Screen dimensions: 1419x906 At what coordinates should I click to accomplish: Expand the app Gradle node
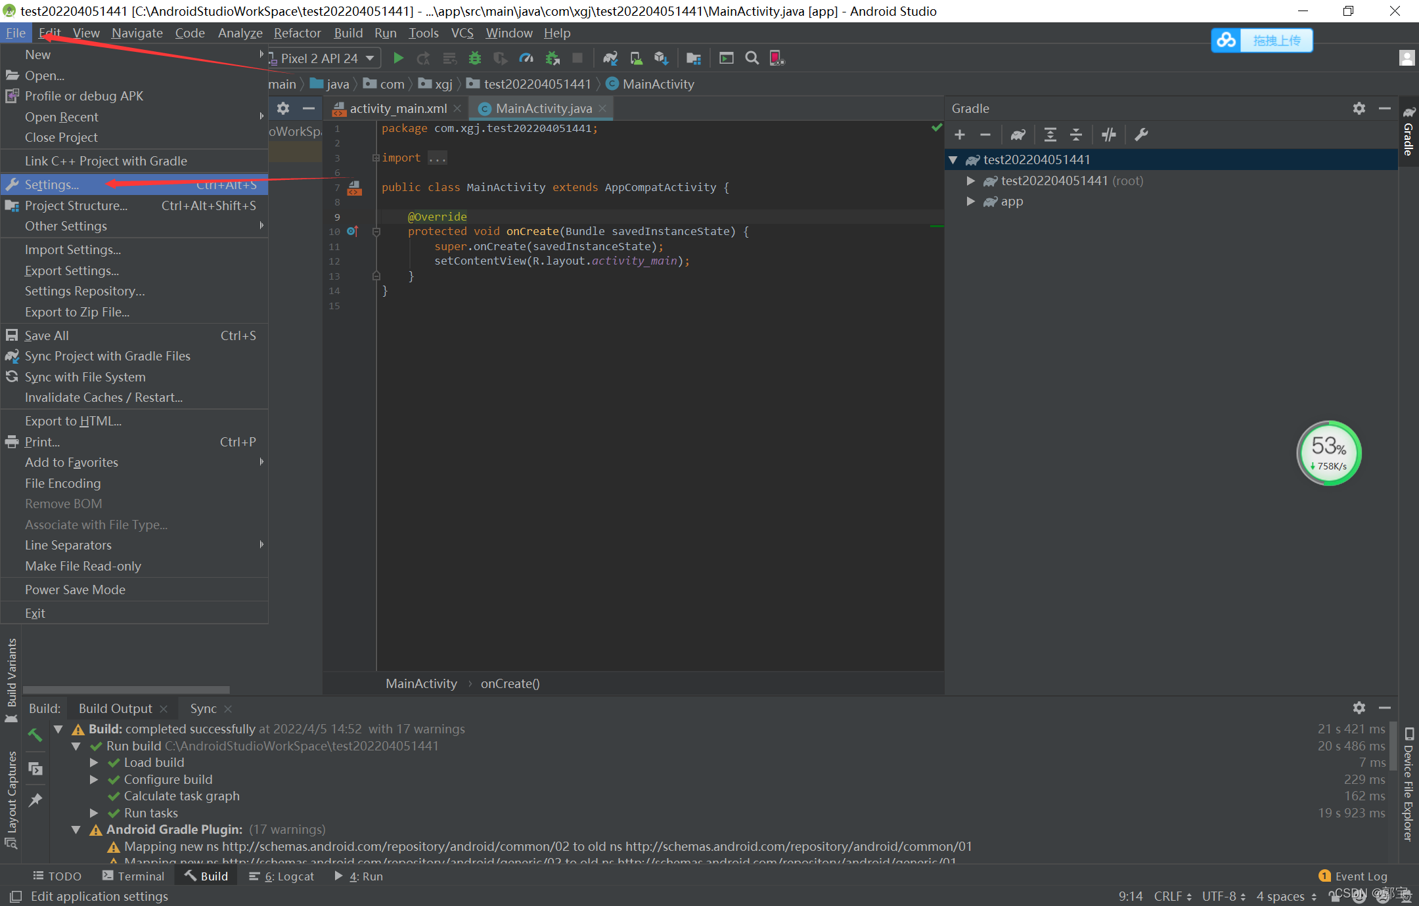(970, 202)
